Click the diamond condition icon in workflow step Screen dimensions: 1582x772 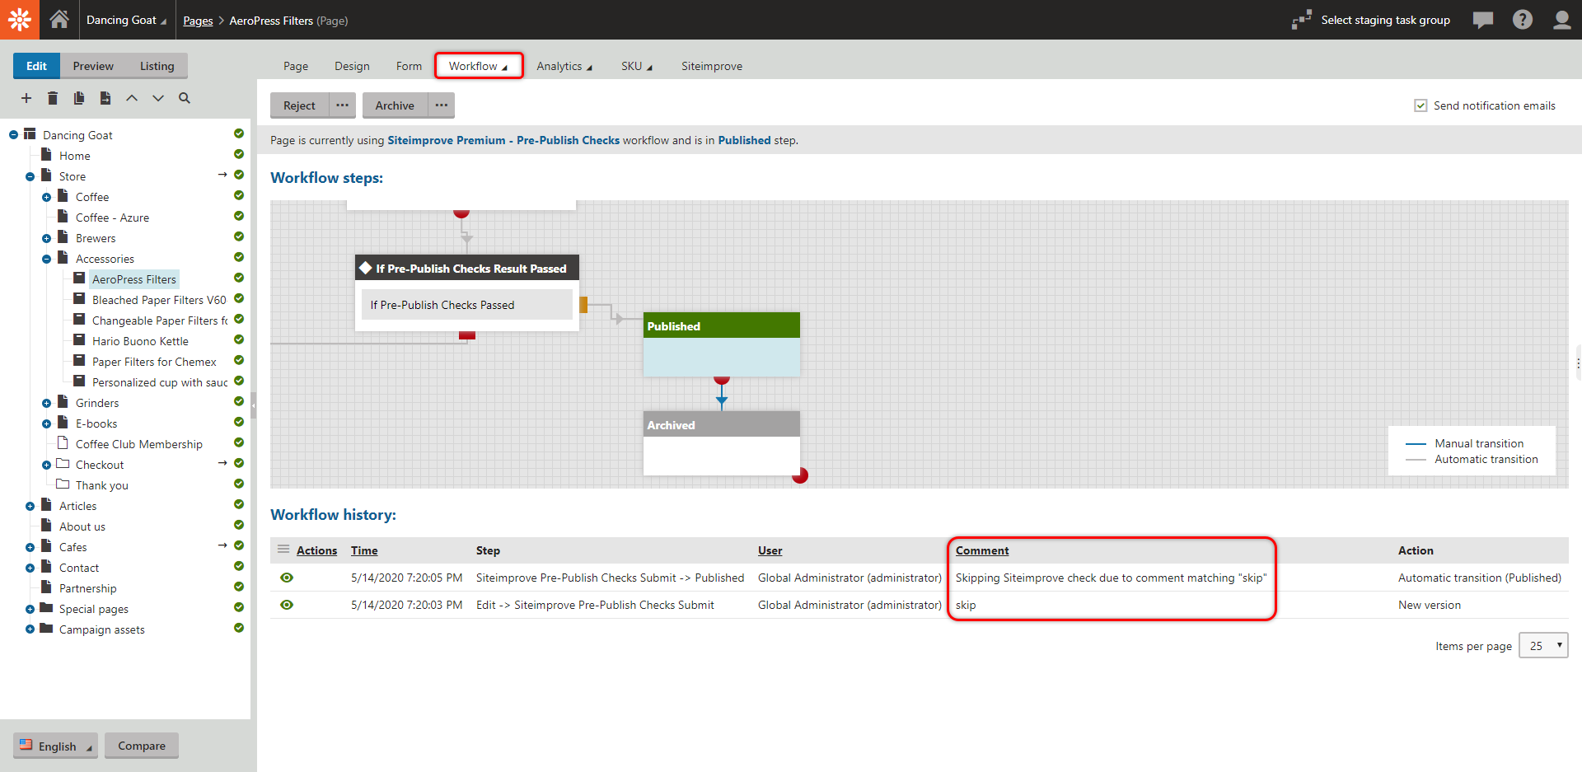tap(366, 268)
